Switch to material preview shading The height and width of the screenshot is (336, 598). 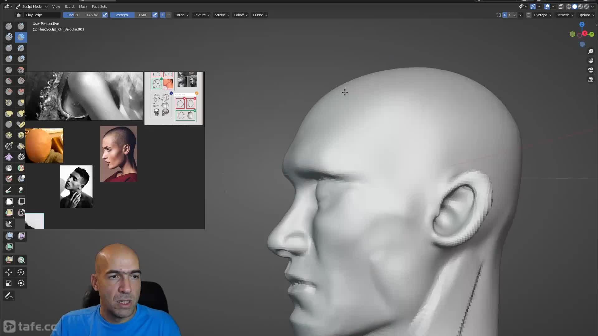[581, 7]
